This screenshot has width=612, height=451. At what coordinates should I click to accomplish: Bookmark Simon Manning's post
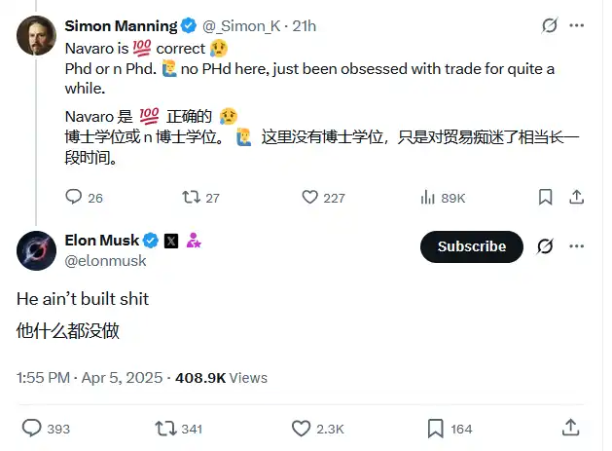546,197
